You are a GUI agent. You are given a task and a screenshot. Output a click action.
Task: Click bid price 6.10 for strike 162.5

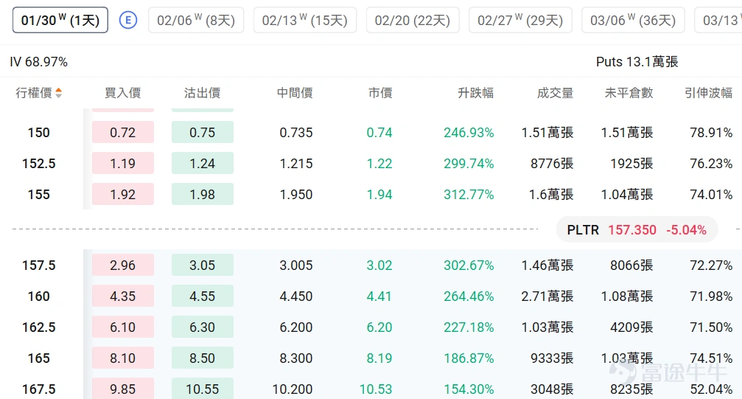click(x=123, y=327)
